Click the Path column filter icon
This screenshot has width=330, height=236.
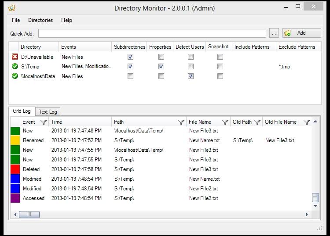tap(181, 122)
